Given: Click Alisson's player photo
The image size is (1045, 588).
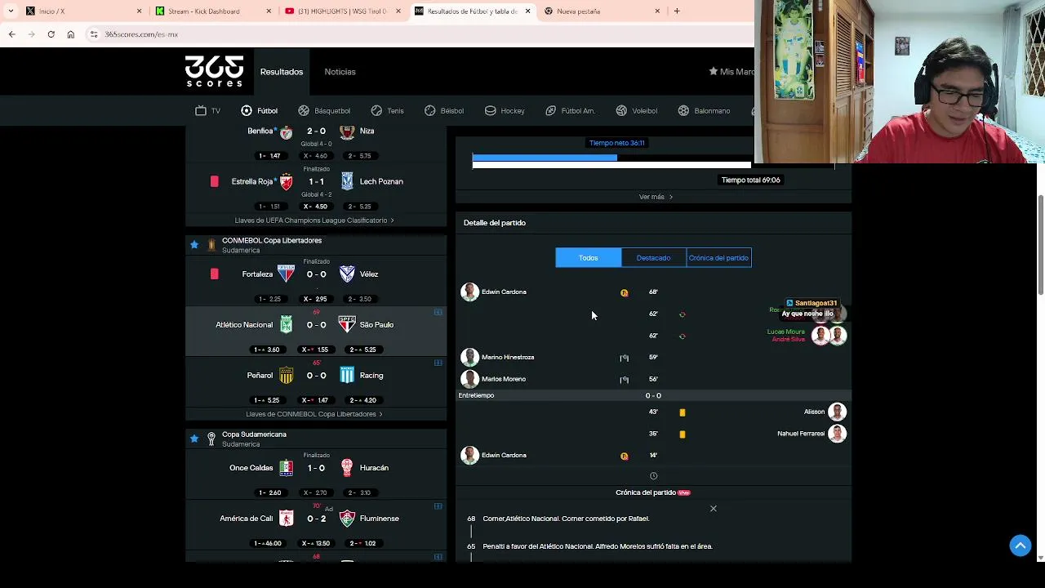Looking at the screenshot, I should pos(837,412).
